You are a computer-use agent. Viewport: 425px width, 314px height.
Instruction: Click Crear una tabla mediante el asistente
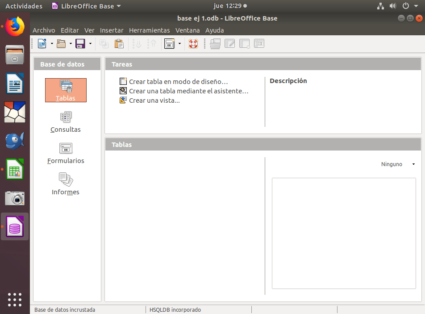pyautogui.click(x=188, y=91)
